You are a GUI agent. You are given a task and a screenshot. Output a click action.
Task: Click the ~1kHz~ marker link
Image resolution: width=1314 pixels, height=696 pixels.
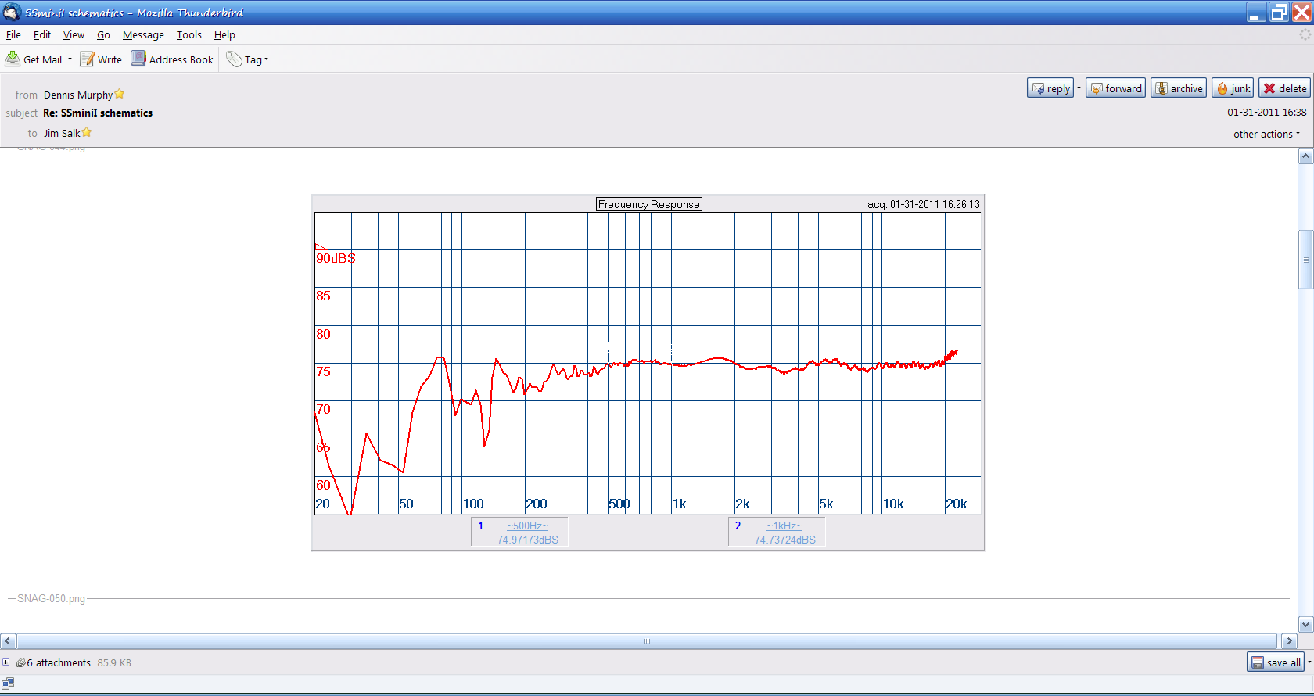pos(784,526)
